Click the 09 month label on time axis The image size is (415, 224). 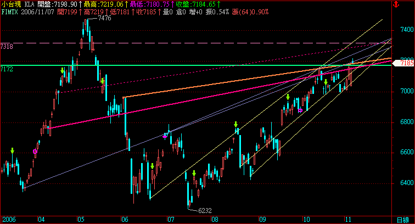click(x=263, y=219)
